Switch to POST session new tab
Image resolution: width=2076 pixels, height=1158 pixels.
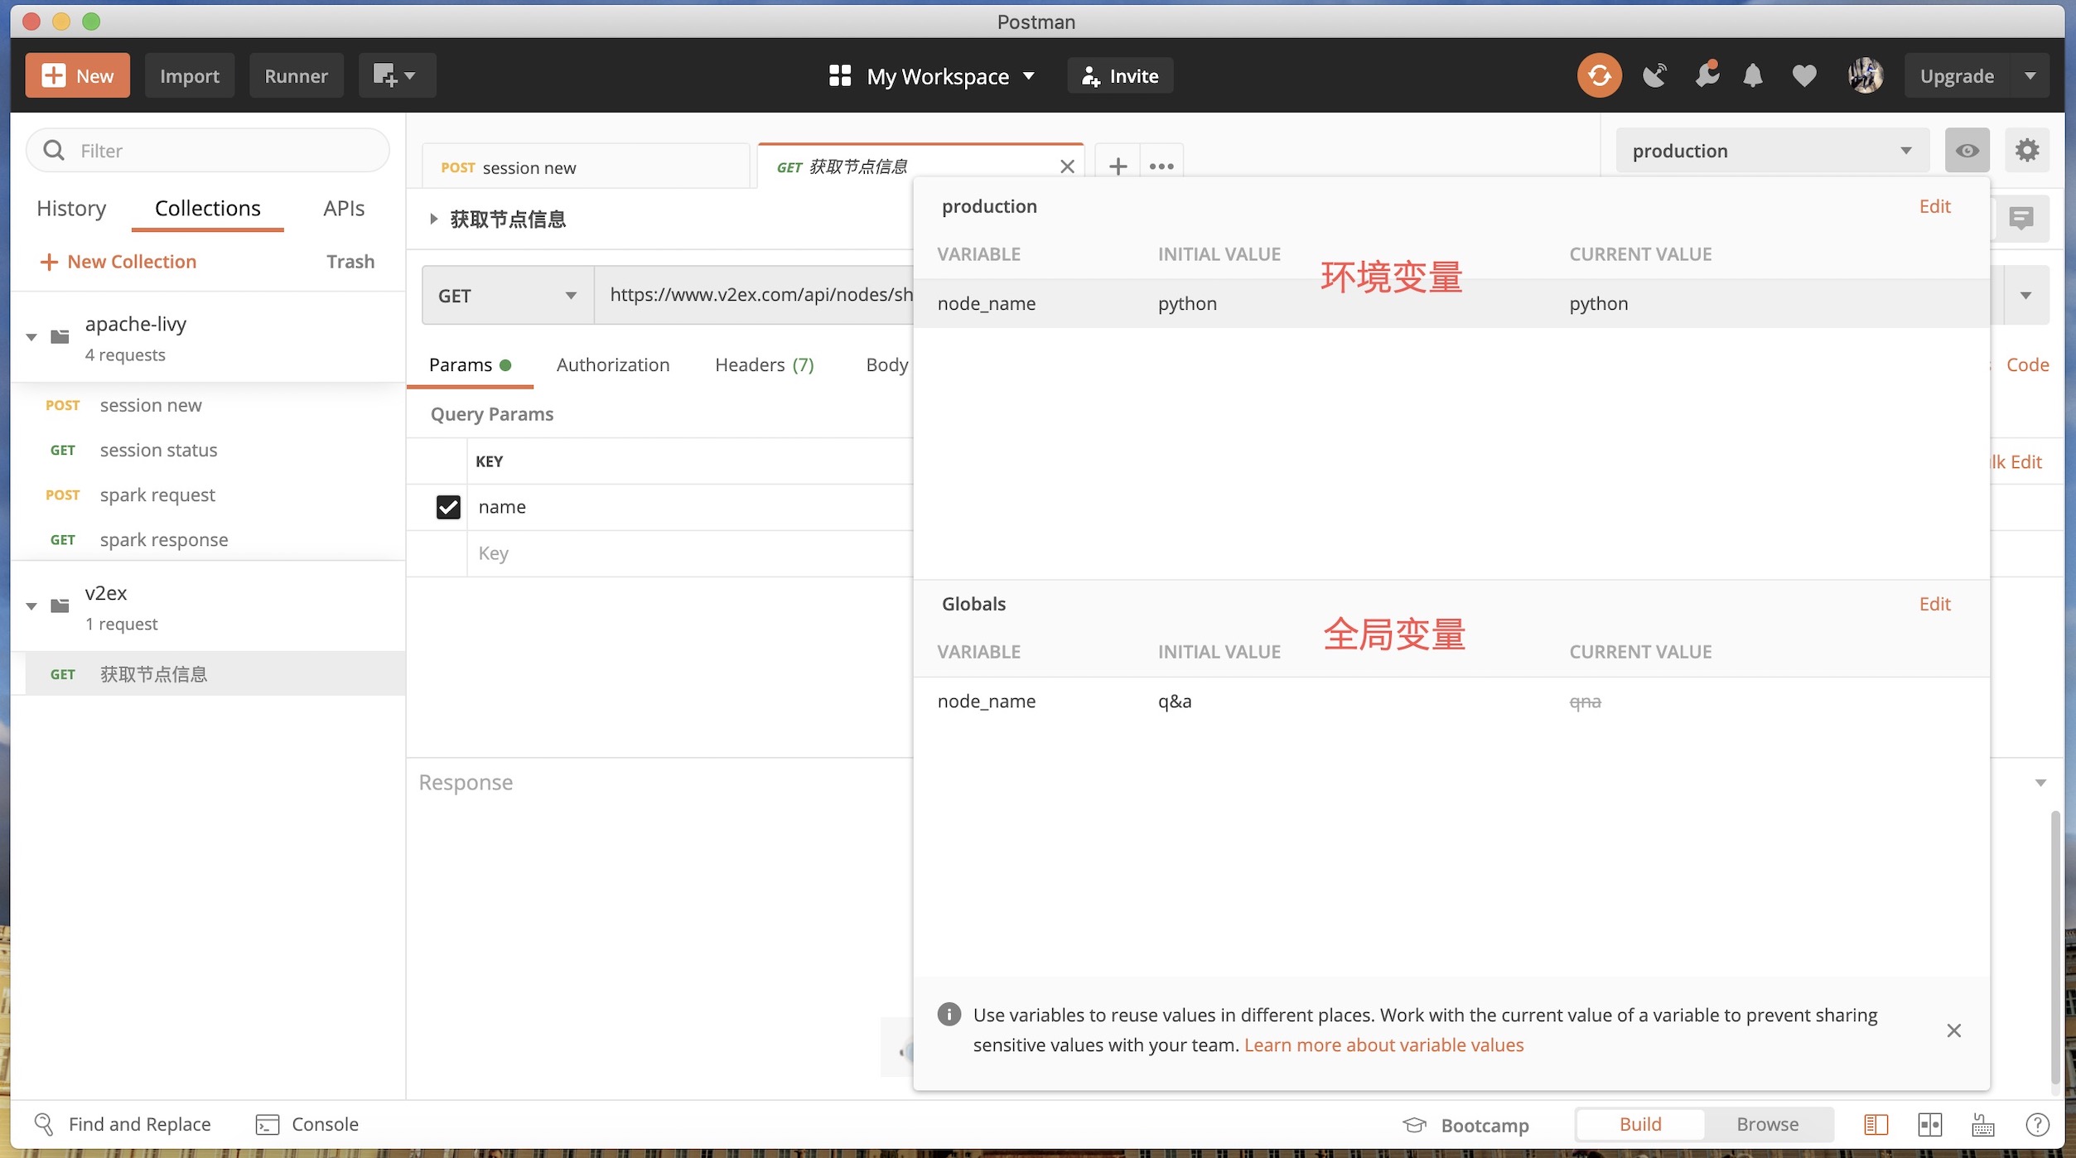click(x=586, y=166)
